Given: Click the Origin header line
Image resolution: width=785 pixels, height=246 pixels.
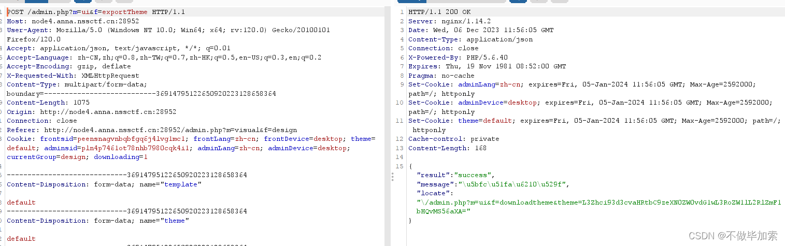Looking at the screenshot, I should coord(92,112).
